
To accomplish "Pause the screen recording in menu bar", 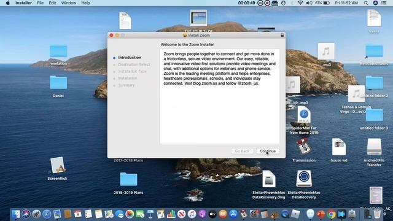I will 260,3.
